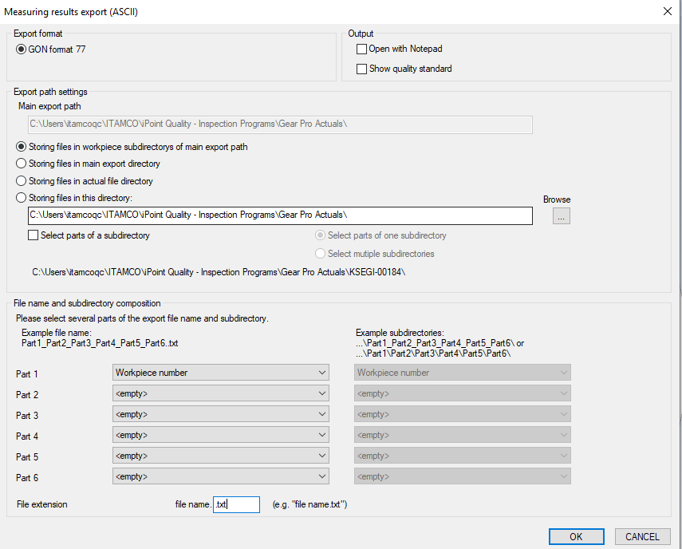Choose Storing files in this directory option
This screenshot has height=549, width=682.
(x=22, y=199)
